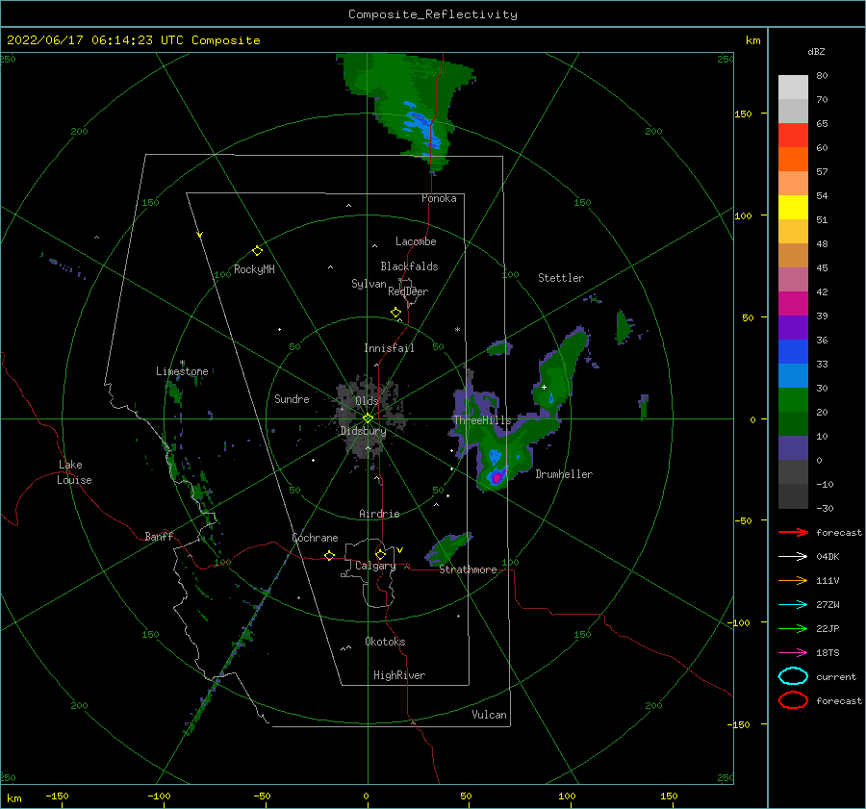Click the orange 111V arrow icon
The height and width of the screenshot is (809, 866).
[x=793, y=580]
